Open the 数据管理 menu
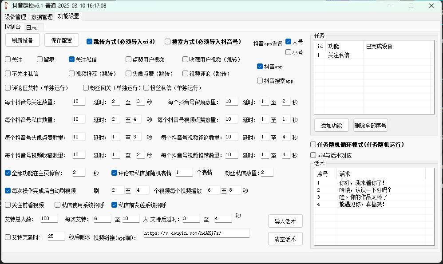This screenshot has height=264, width=443. (x=42, y=17)
